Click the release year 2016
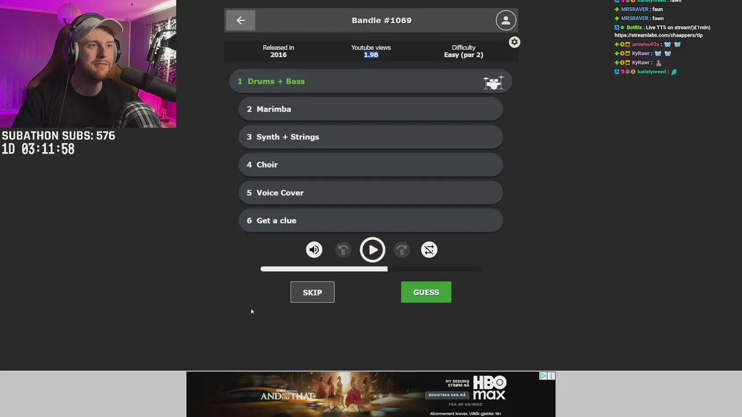This screenshot has width=742, height=417. coord(278,55)
